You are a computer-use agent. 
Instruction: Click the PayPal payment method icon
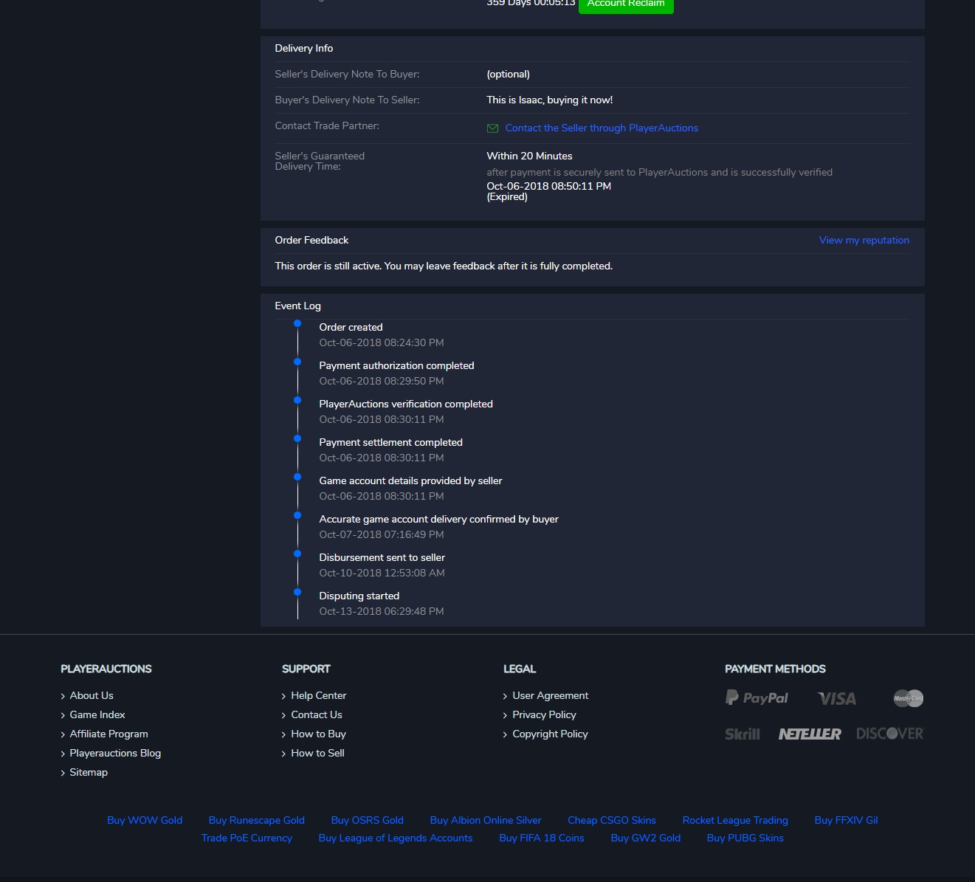(757, 697)
